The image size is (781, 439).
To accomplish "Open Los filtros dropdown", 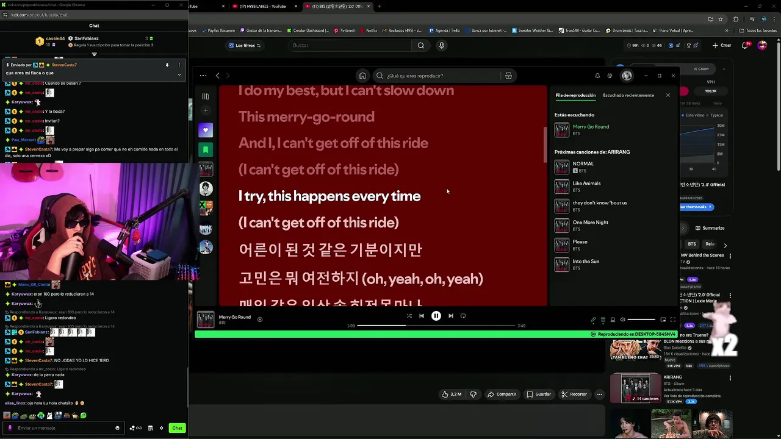I will (244, 45).
